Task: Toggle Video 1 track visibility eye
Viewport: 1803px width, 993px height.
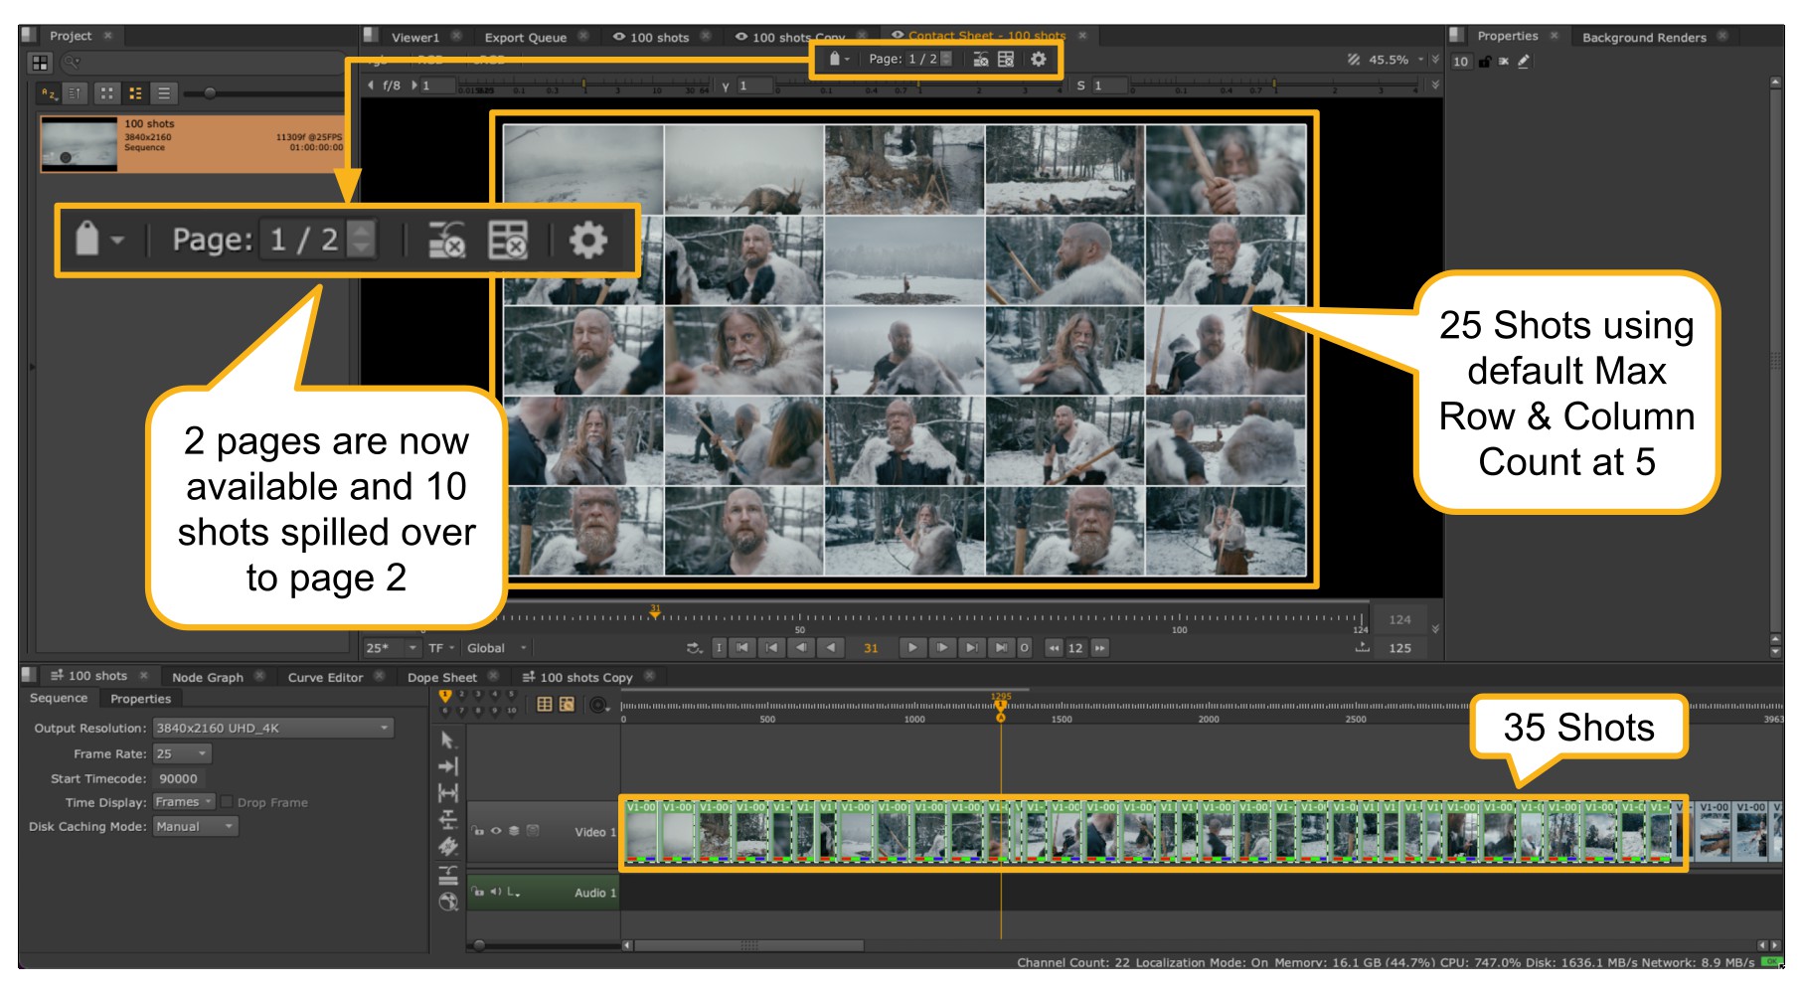Action: [x=496, y=831]
